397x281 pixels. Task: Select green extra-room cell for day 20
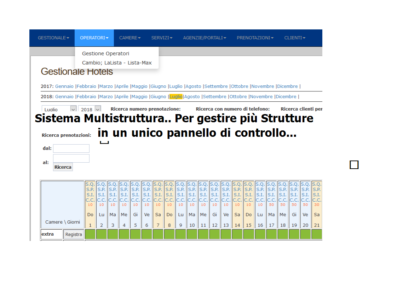click(305, 234)
